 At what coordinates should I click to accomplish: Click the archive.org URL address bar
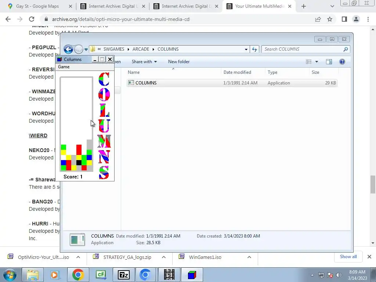pyautogui.click(x=120, y=19)
